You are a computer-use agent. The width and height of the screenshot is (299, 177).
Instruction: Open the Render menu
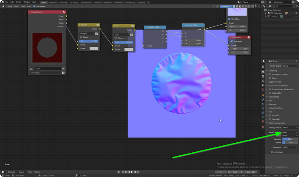[19, 2]
